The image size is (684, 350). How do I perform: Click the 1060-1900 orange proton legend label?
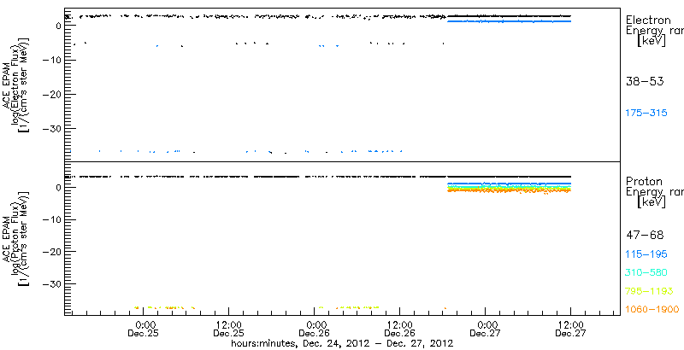pos(652,310)
